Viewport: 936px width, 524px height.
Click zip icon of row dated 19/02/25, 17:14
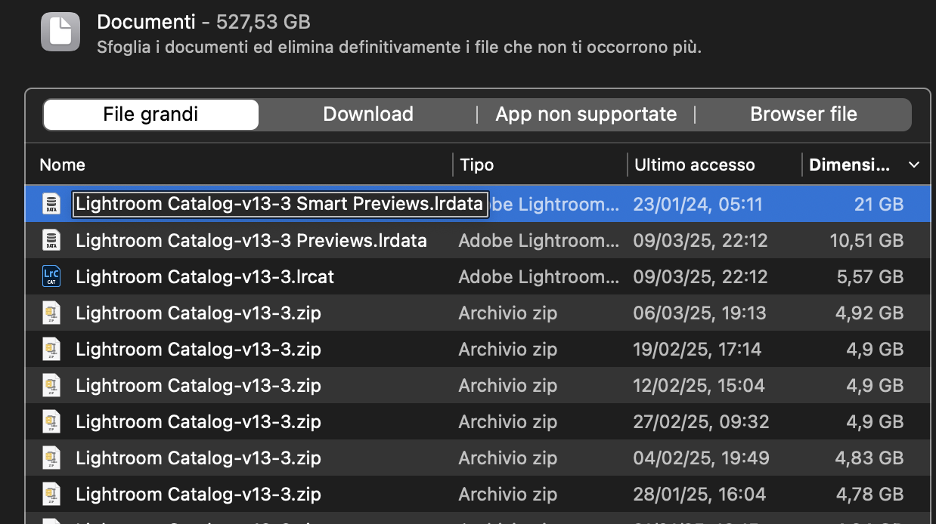[x=51, y=349]
